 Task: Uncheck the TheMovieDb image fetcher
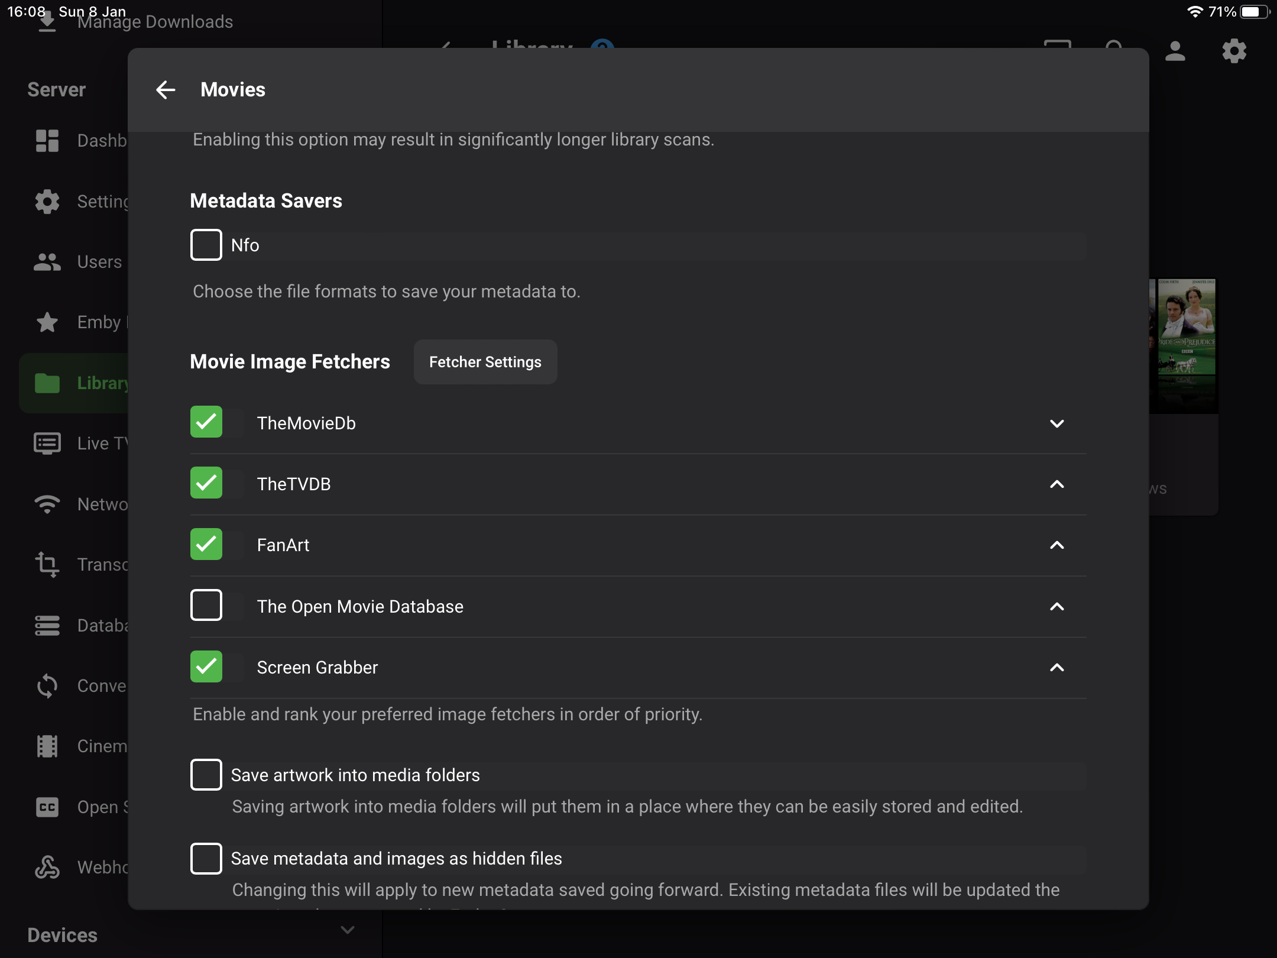point(206,422)
